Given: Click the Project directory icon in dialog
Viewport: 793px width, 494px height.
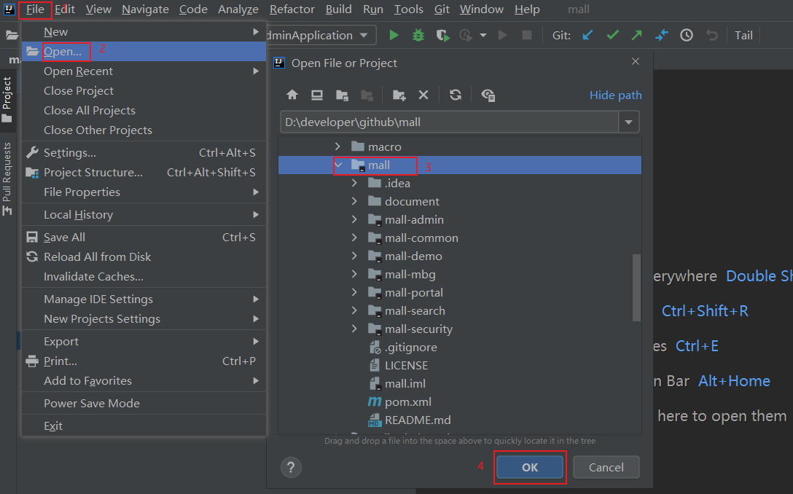Looking at the screenshot, I should 343,95.
